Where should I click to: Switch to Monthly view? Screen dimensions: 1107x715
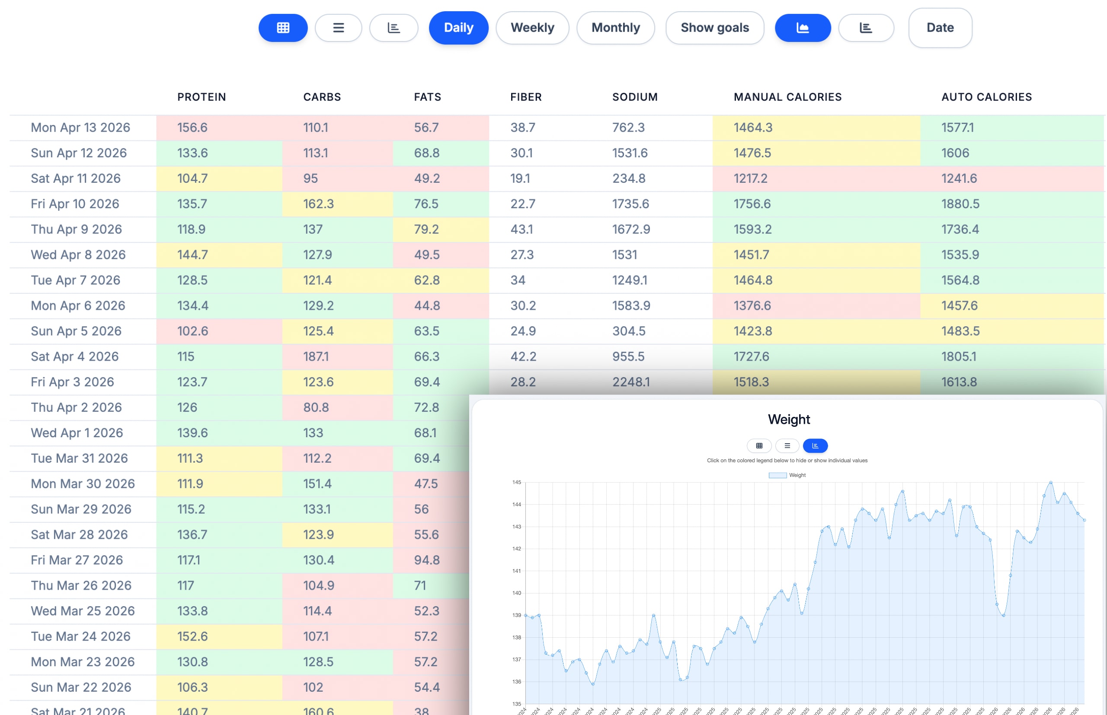615,28
